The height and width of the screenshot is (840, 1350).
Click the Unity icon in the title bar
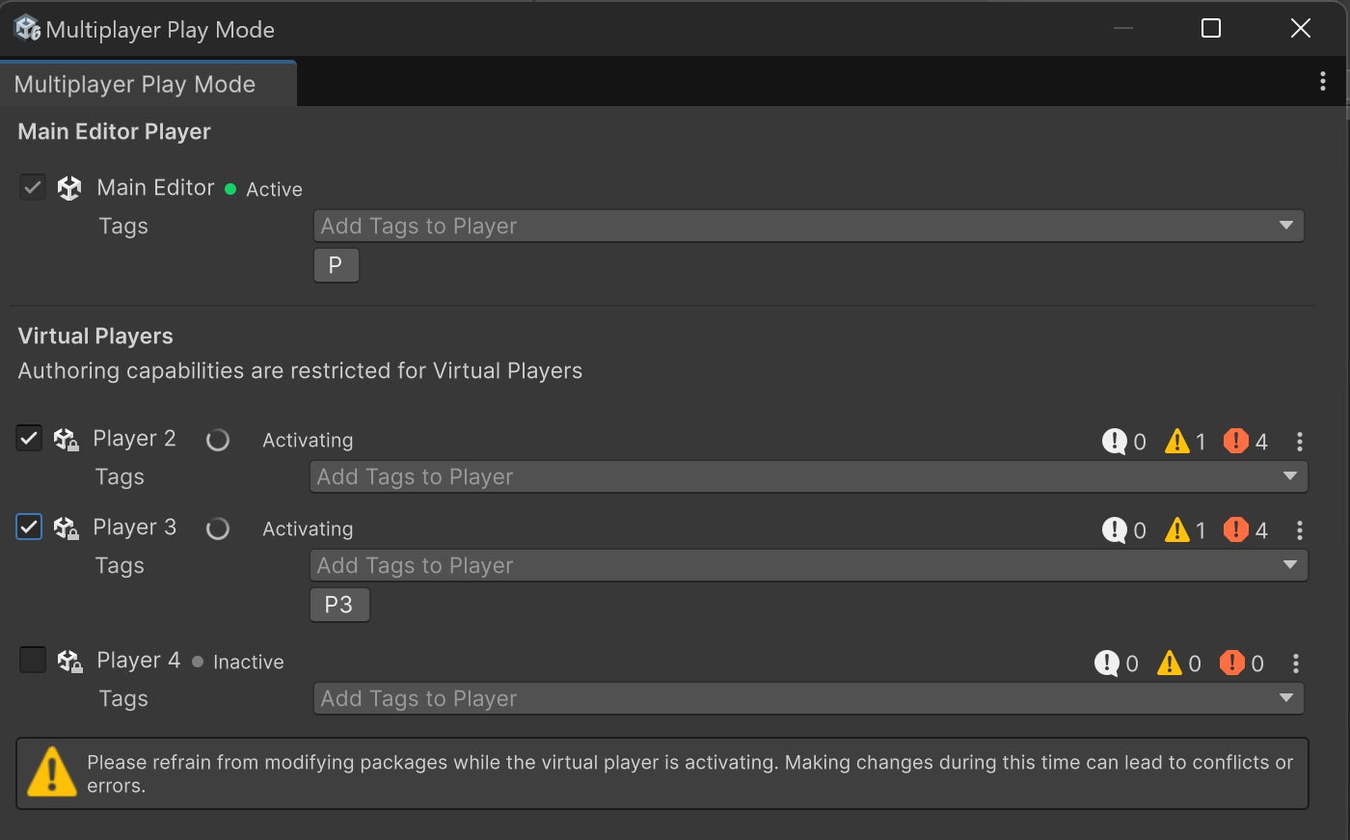pyautogui.click(x=27, y=29)
